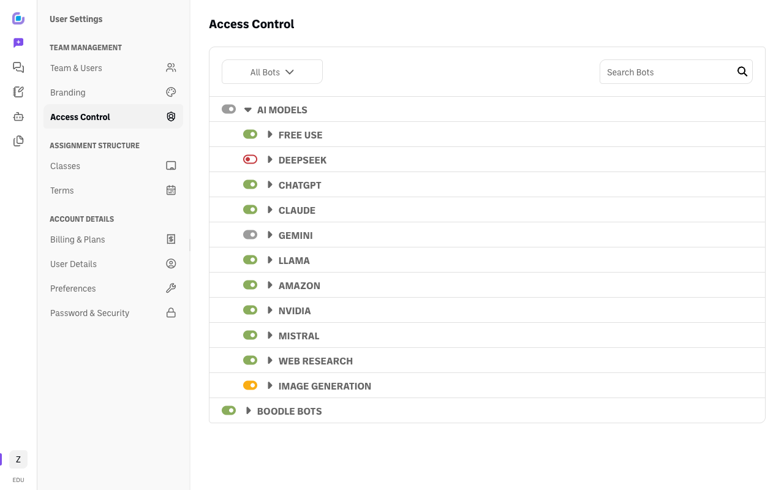Click the CLAUDE row label
The image size is (784, 490).
click(297, 210)
